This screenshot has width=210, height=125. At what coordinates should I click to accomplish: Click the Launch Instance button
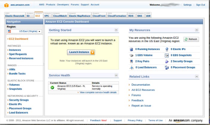click(81, 52)
